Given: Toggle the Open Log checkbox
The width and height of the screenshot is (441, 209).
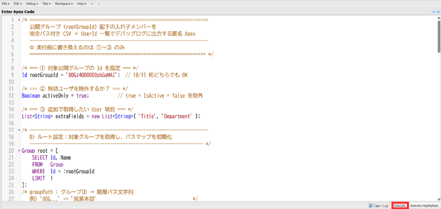Looking at the screenshot, I should click(370, 206).
